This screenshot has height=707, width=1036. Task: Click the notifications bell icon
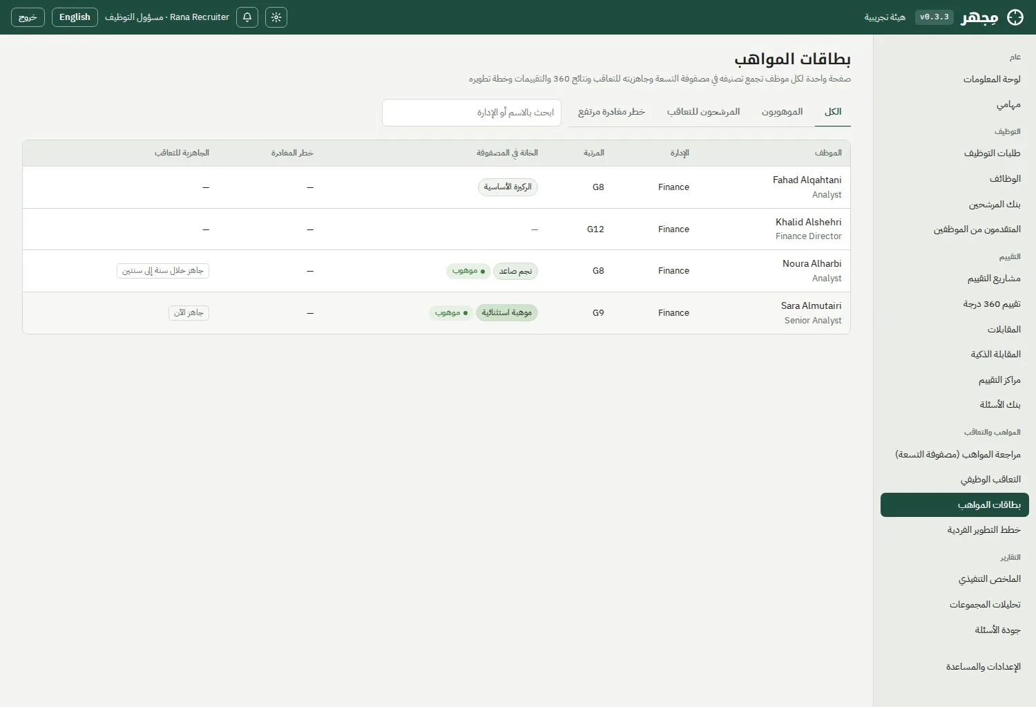247,17
